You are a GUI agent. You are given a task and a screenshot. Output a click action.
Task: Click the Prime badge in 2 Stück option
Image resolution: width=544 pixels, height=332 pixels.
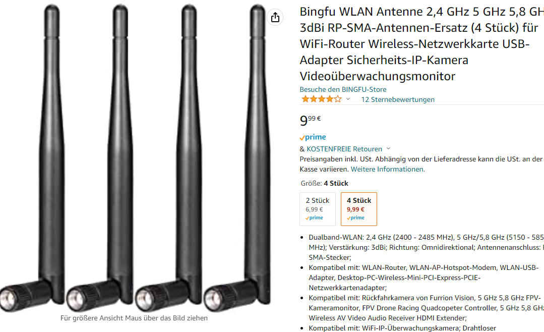click(x=314, y=218)
